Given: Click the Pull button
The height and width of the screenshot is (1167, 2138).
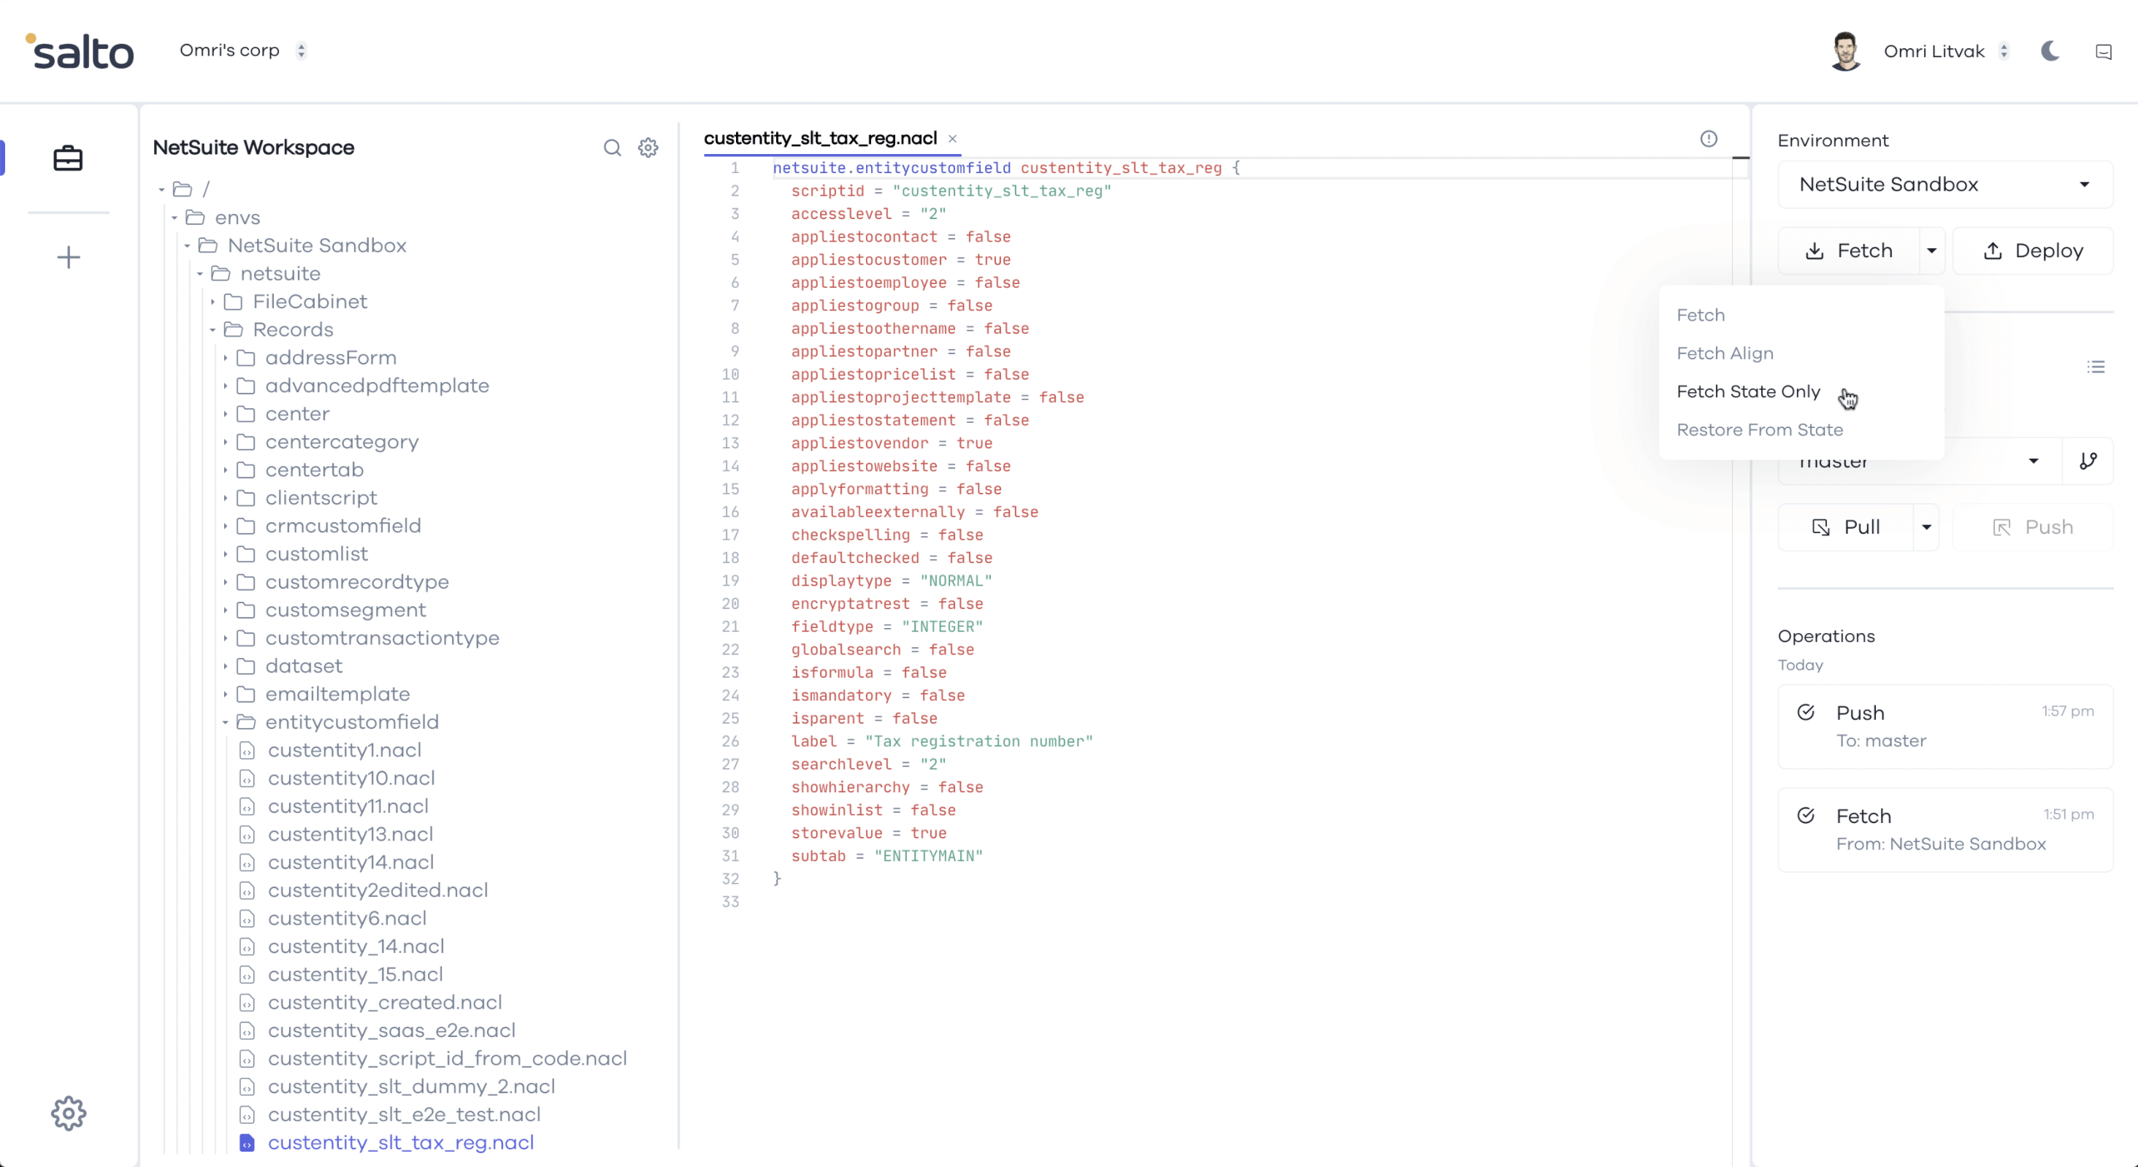Looking at the screenshot, I should (x=1846, y=527).
